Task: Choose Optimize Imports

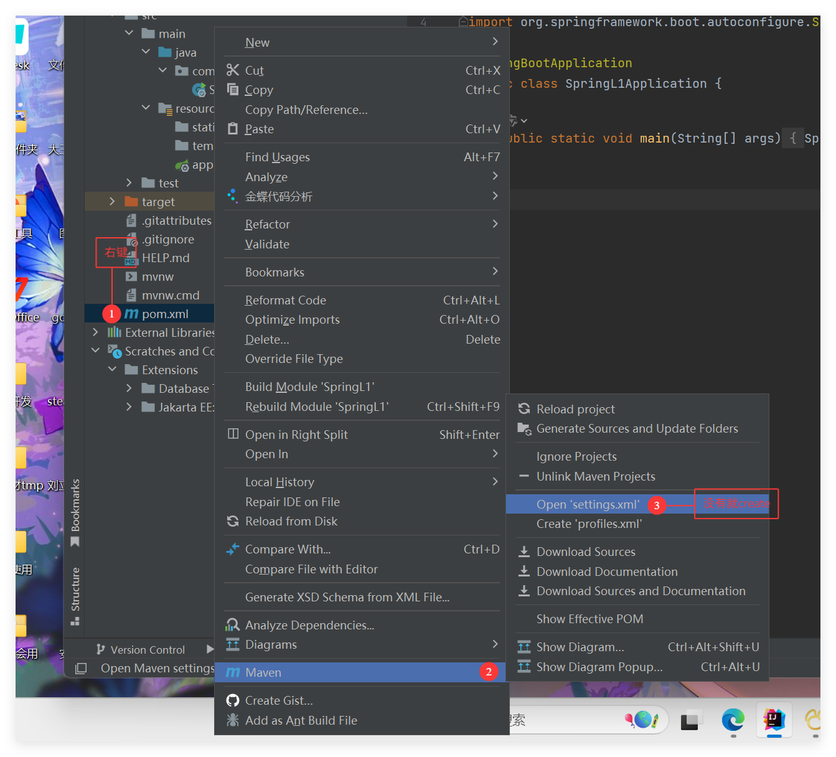Action: 362,319
